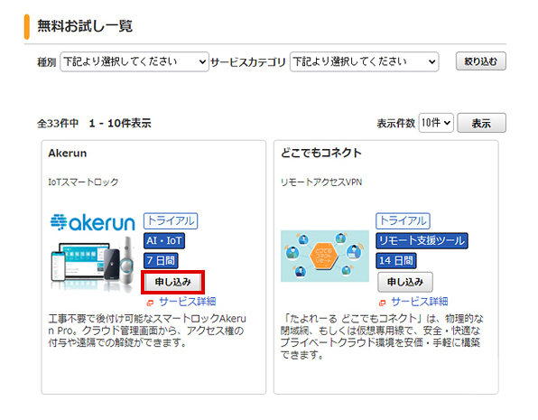
Task: Click the Akerun description paragraph
Action: click(147, 331)
